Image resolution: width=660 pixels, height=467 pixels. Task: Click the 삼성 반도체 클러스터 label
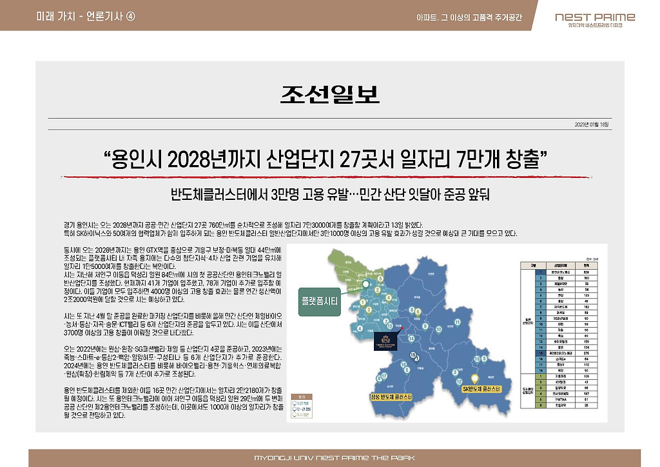click(x=391, y=397)
